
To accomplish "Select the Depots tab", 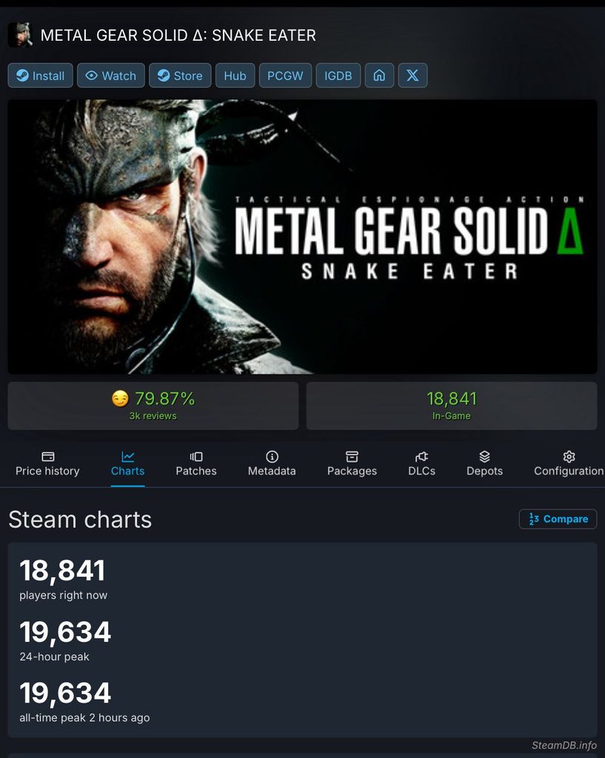I will (484, 463).
